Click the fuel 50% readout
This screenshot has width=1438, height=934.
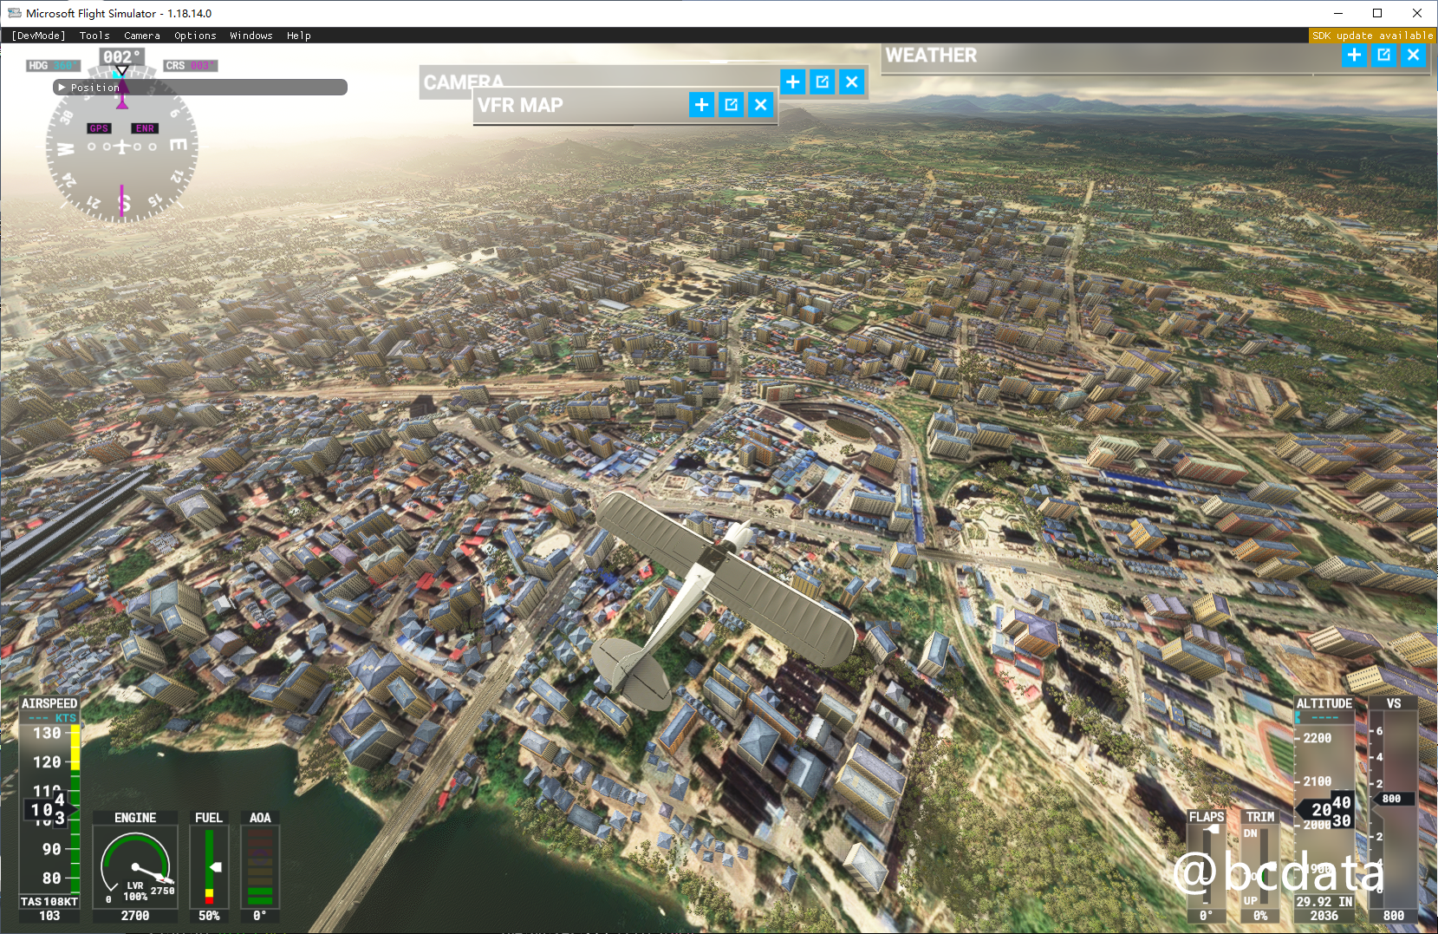coord(209,916)
